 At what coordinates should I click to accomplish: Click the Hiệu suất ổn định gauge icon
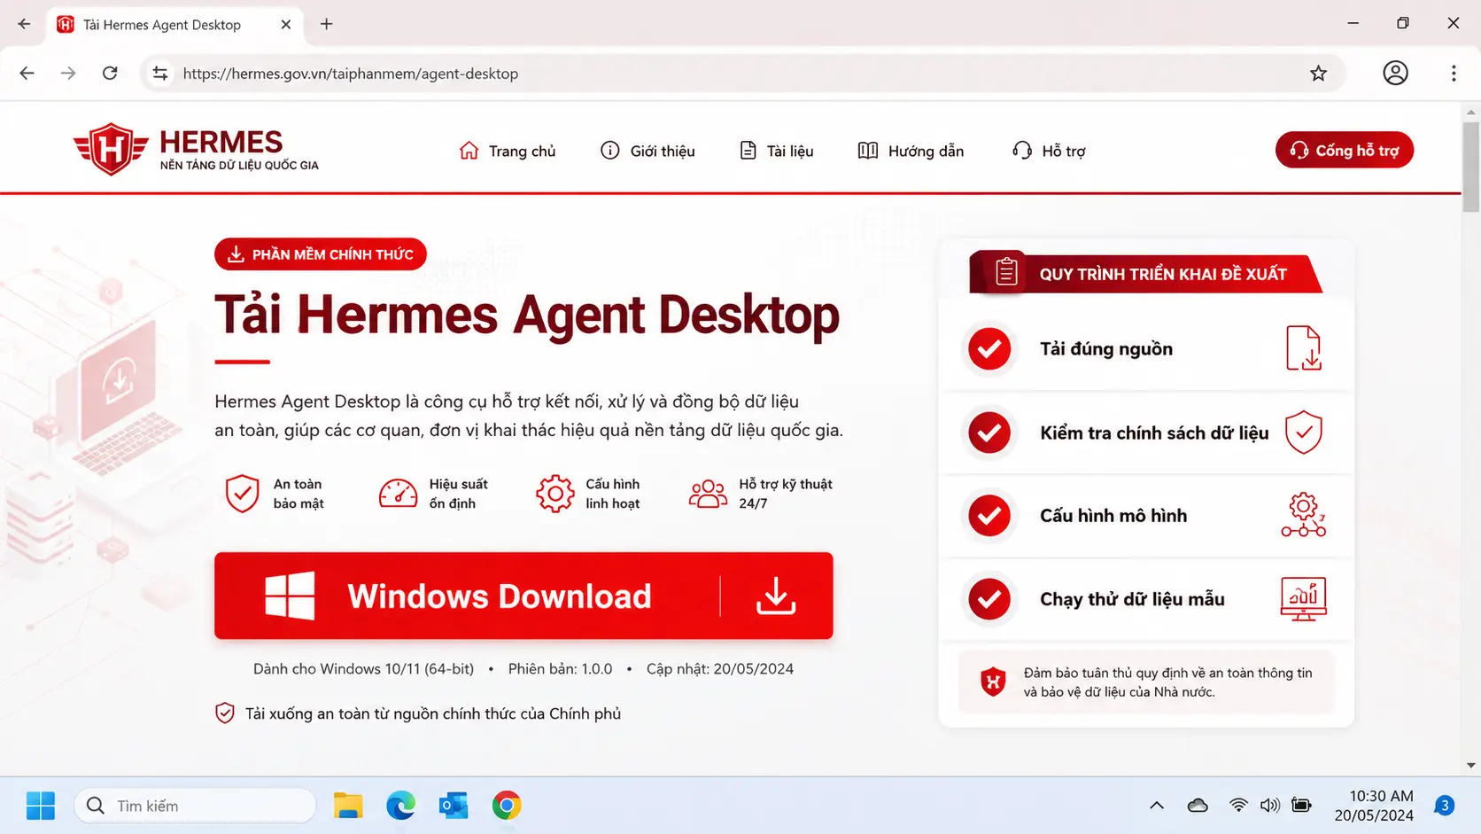[398, 494]
